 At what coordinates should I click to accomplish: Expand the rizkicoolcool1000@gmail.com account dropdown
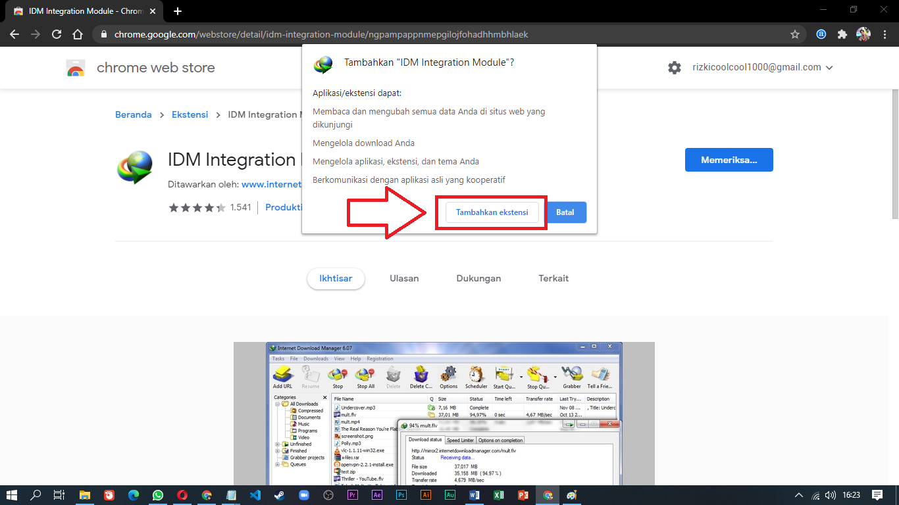coord(763,67)
